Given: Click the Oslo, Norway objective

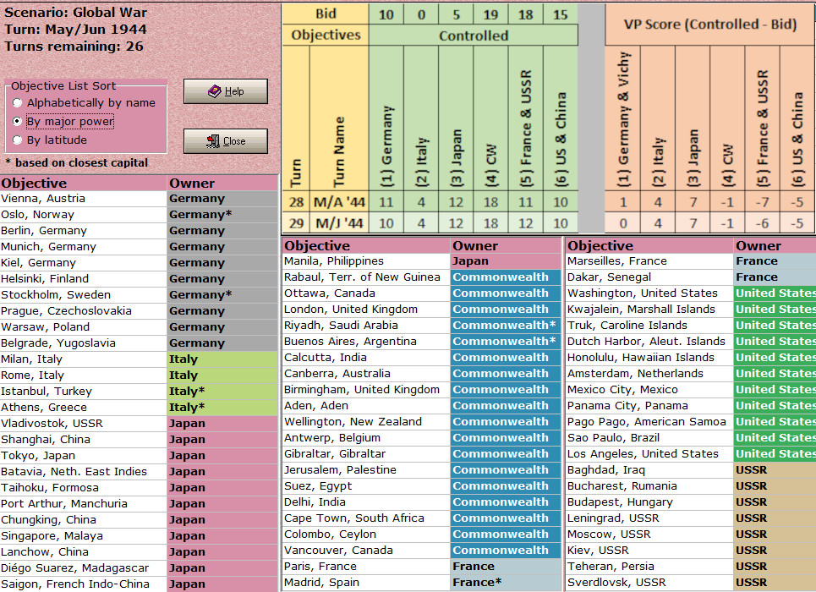Looking at the screenshot, I should pyautogui.click(x=83, y=215).
